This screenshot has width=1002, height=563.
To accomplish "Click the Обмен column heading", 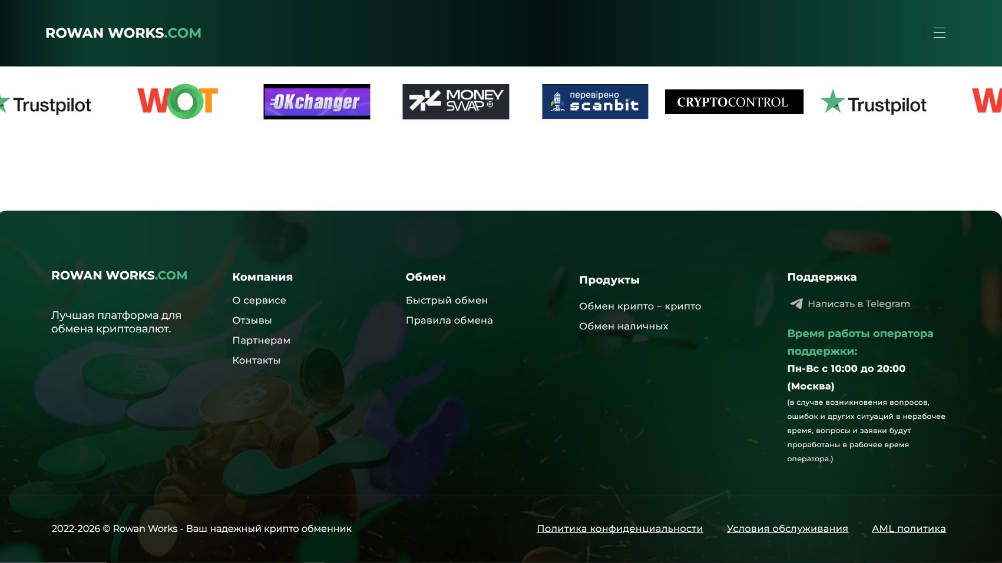I will 425,277.
